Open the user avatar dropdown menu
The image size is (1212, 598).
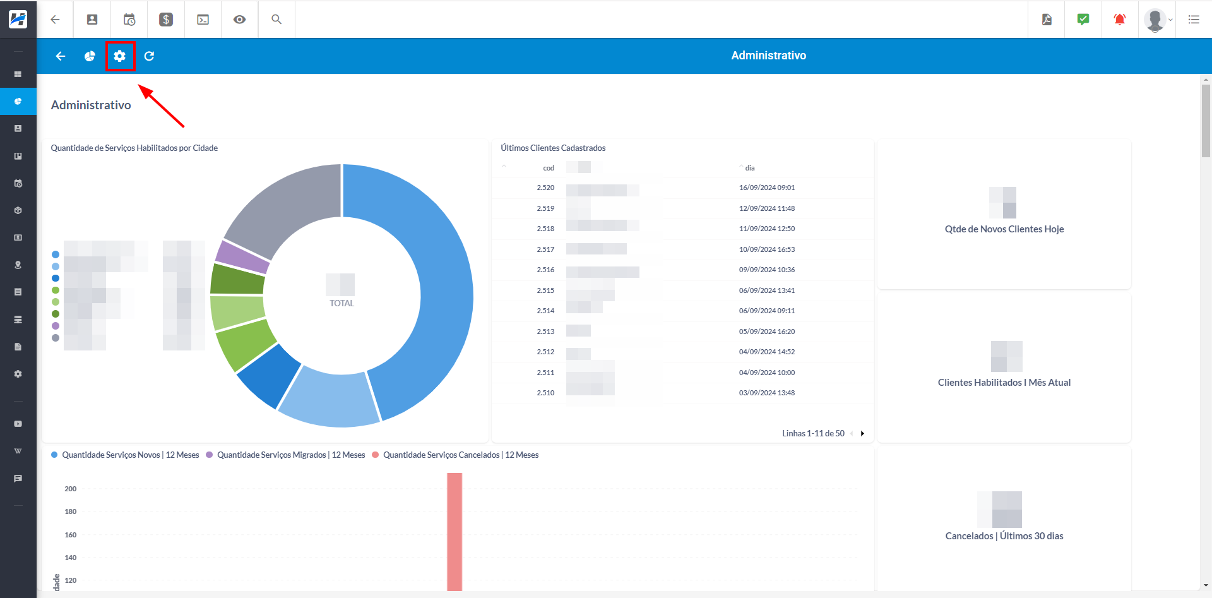[1158, 20]
